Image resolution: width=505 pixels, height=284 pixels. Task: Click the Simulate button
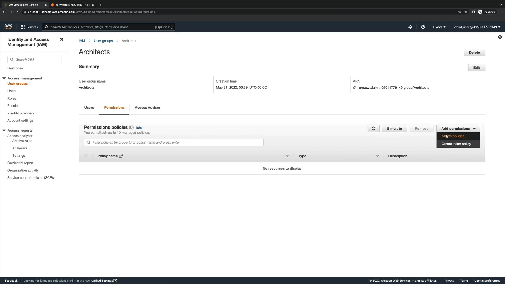(394, 129)
